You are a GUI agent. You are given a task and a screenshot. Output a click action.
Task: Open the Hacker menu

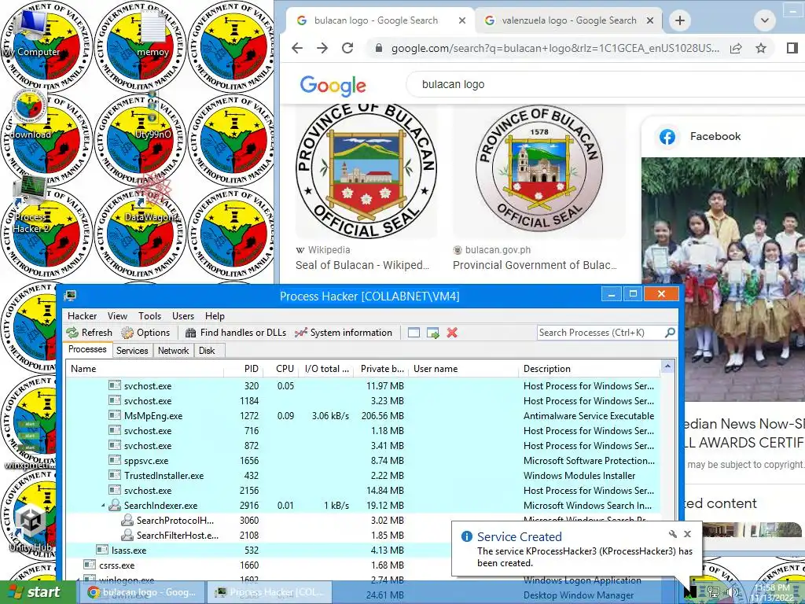(82, 316)
